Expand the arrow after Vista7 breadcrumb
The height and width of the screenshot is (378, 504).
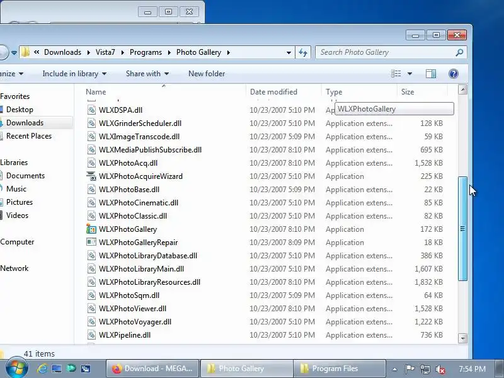122,52
